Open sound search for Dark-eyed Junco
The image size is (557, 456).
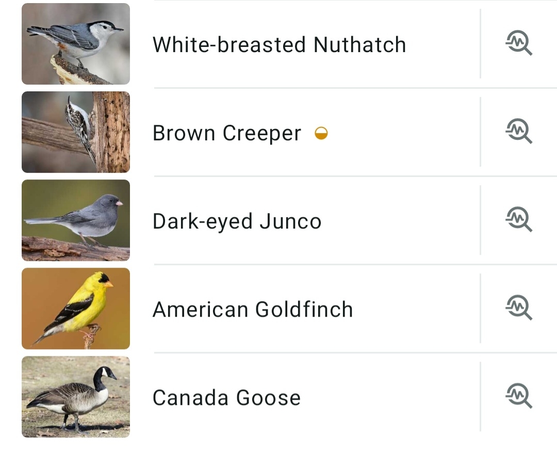[x=518, y=220]
